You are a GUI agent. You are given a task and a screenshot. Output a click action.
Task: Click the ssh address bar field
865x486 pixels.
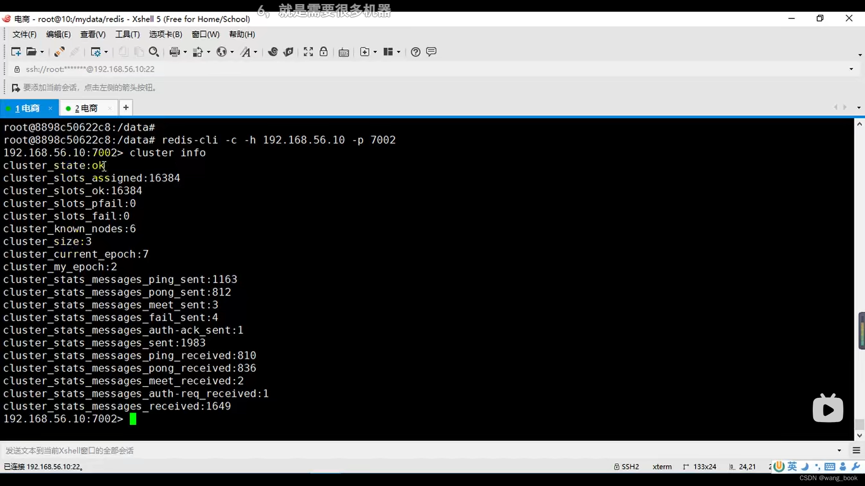pos(432,69)
